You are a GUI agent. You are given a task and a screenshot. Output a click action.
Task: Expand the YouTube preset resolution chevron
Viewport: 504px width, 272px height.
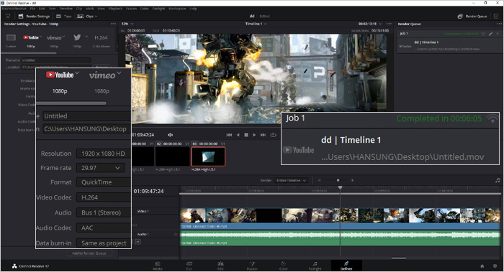point(41,37)
